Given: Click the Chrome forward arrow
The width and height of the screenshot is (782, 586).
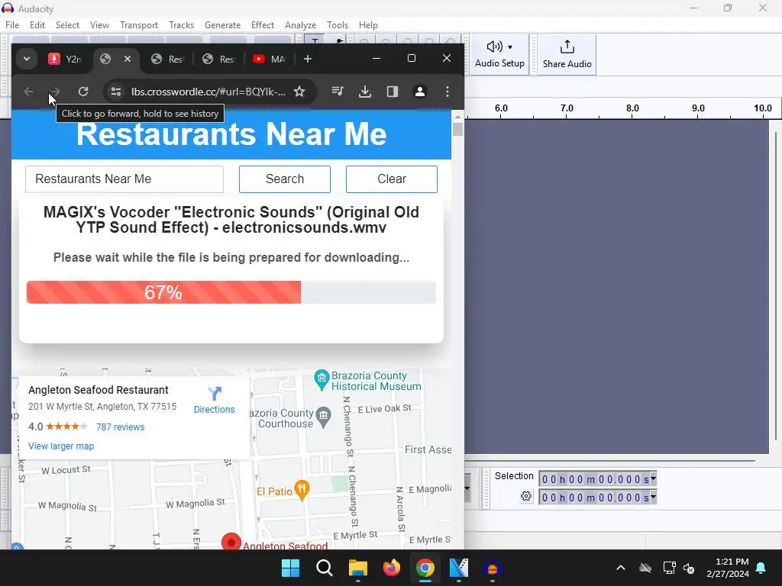Looking at the screenshot, I should [x=55, y=92].
